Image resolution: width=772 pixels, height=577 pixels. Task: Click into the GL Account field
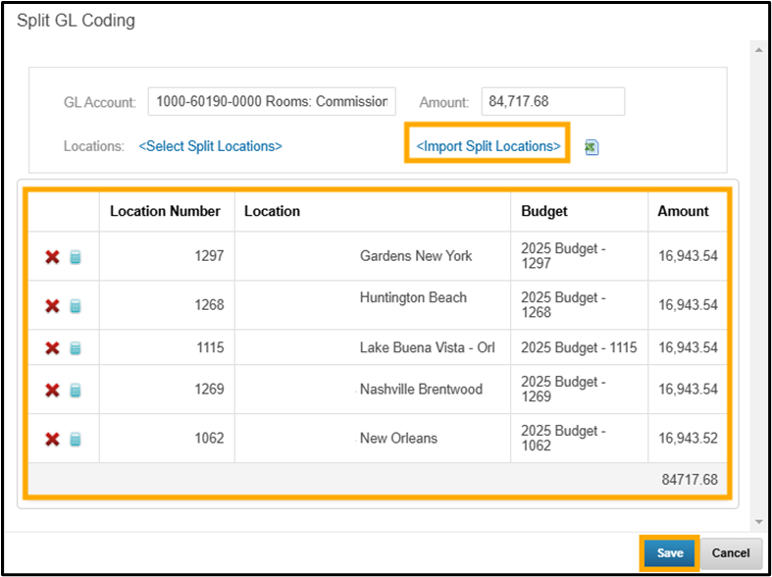point(272,102)
